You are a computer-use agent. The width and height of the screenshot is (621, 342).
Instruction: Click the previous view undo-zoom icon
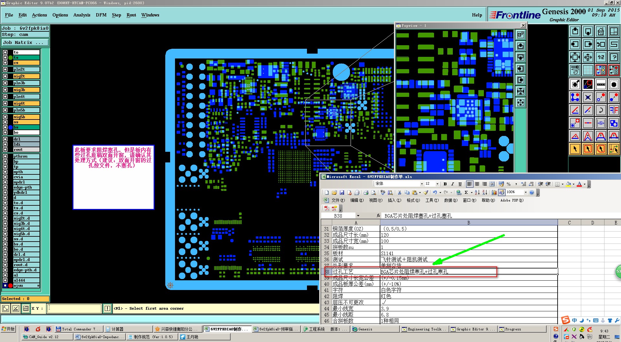(x=601, y=44)
